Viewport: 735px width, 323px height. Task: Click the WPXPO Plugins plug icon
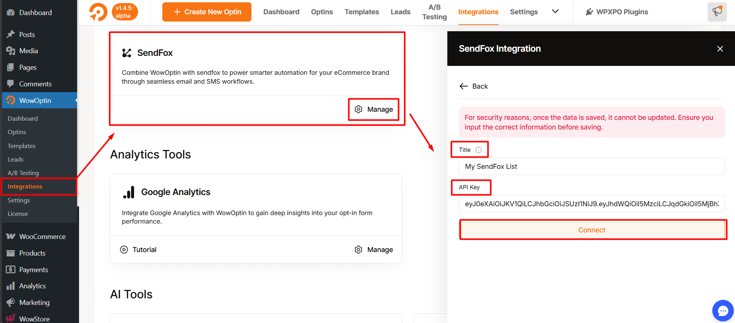tap(589, 12)
